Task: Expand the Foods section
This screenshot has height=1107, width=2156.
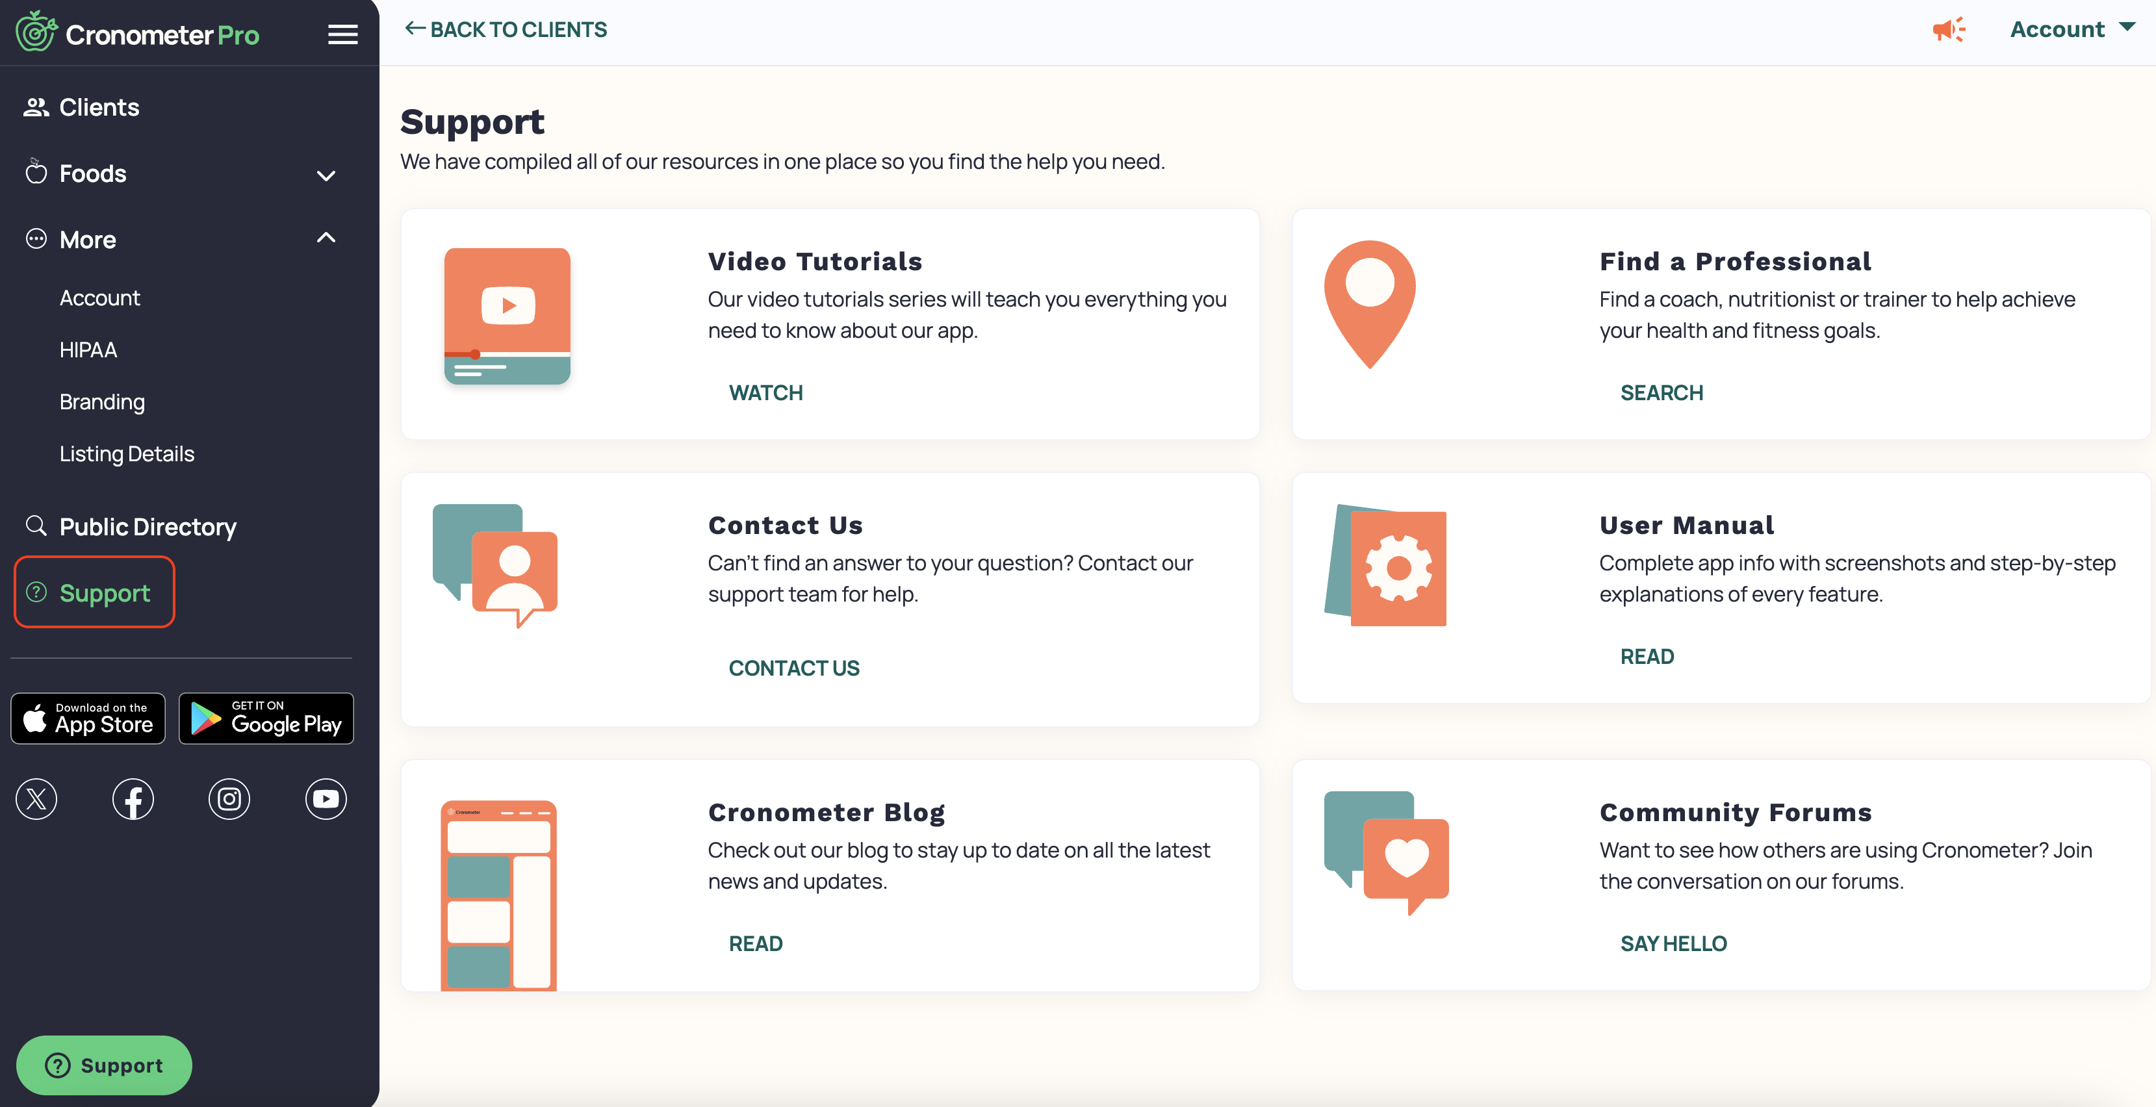Action: pyautogui.click(x=326, y=175)
